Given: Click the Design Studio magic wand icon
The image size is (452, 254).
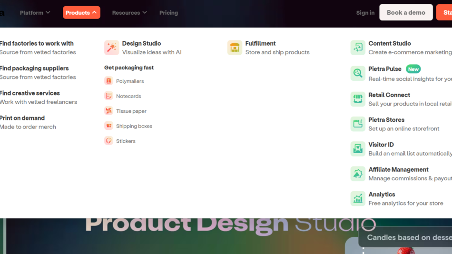Looking at the screenshot, I should click(x=111, y=48).
